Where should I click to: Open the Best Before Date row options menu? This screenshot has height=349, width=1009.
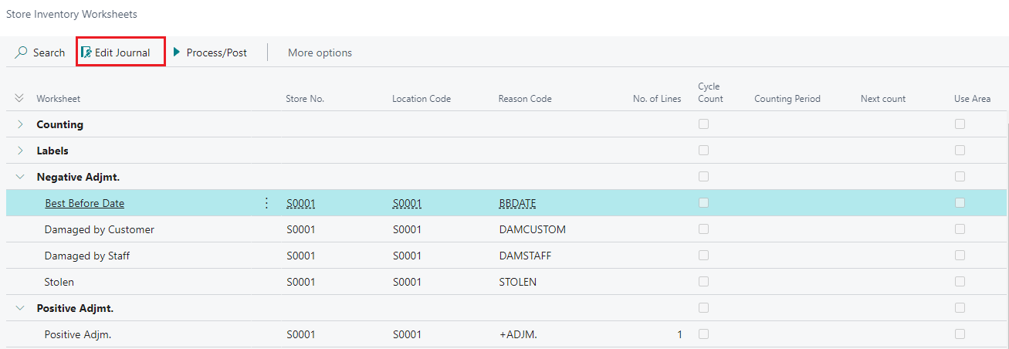pyautogui.click(x=267, y=203)
